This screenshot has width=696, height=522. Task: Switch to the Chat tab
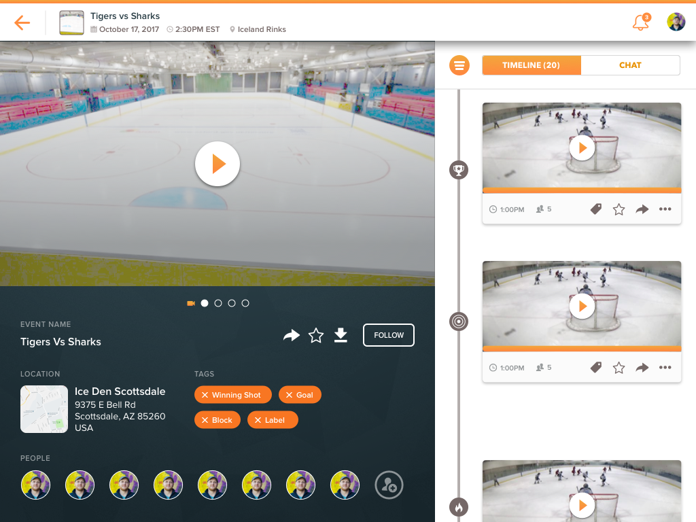coord(630,65)
